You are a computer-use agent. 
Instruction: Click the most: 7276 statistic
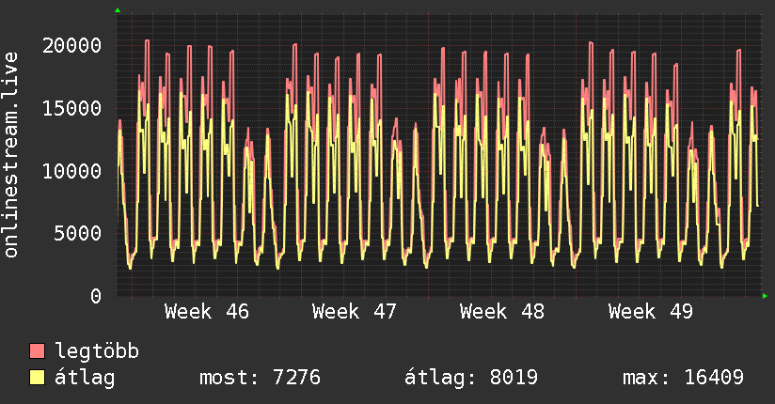(x=261, y=378)
